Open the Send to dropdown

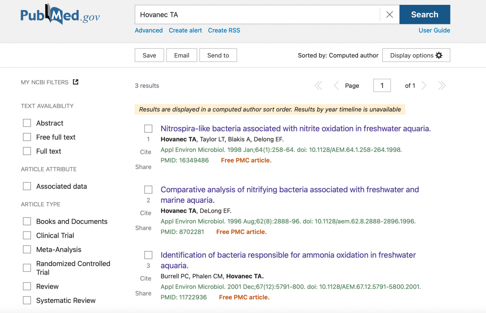(x=218, y=55)
